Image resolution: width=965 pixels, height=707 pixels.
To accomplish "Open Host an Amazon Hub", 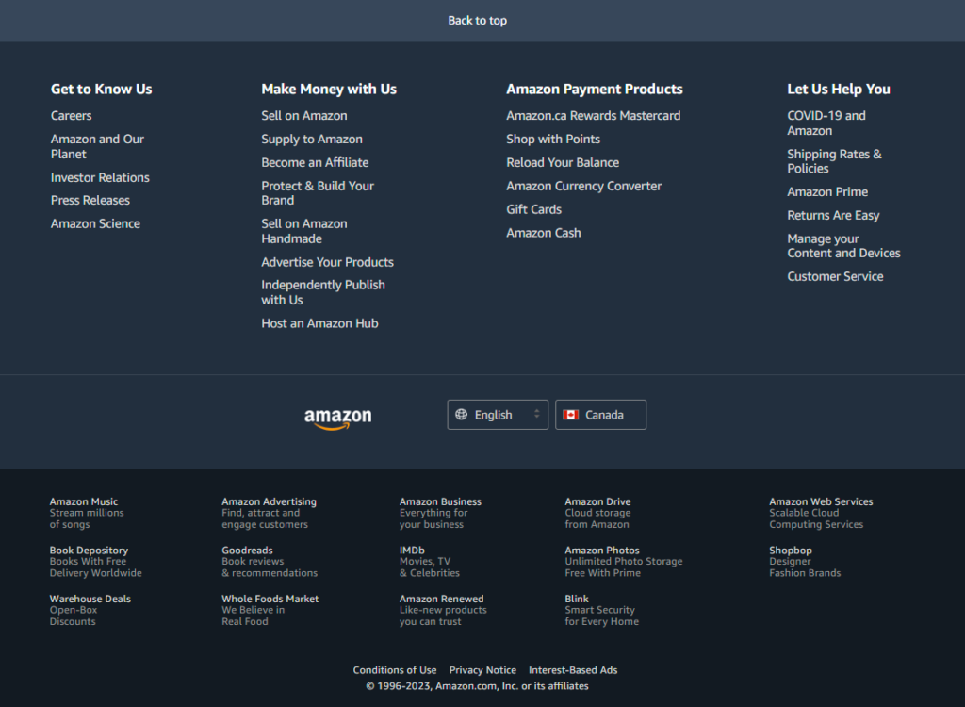I will point(320,323).
